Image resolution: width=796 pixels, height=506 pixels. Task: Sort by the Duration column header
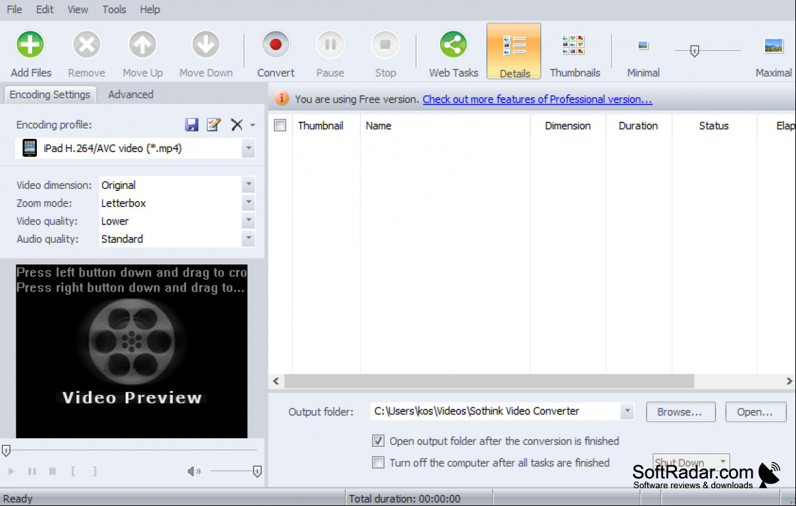click(638, 126)
